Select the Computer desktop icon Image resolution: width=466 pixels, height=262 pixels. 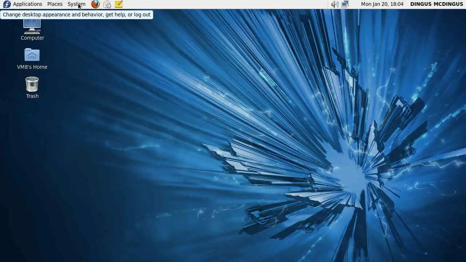click(x=32, y=26)
